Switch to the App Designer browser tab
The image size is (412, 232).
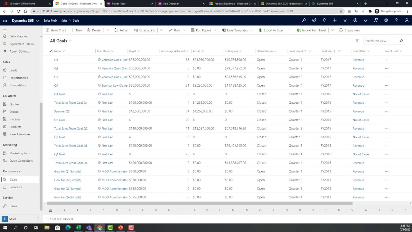(x=181, y=4)
